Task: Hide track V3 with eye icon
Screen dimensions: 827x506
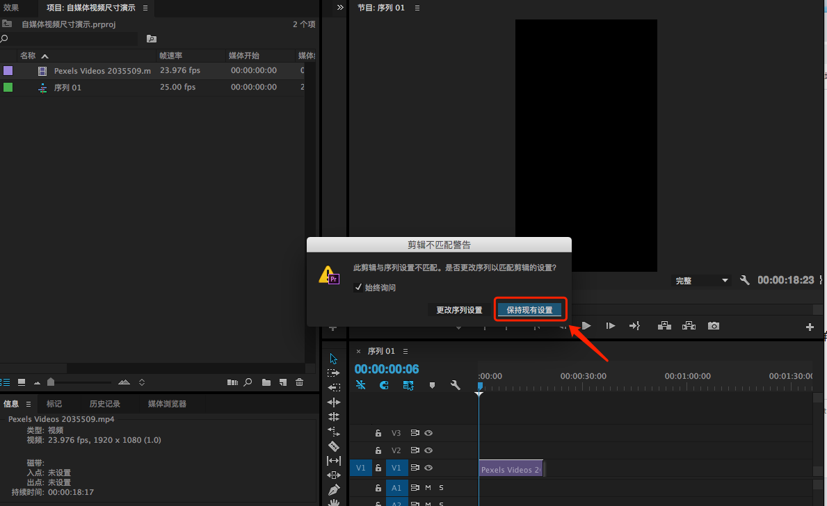Action: tap(428, 433)
